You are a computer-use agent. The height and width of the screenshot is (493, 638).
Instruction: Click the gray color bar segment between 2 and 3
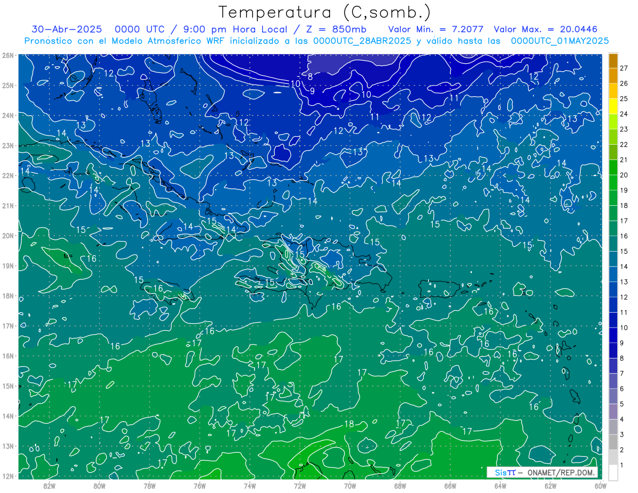click(x=613, y=442)
